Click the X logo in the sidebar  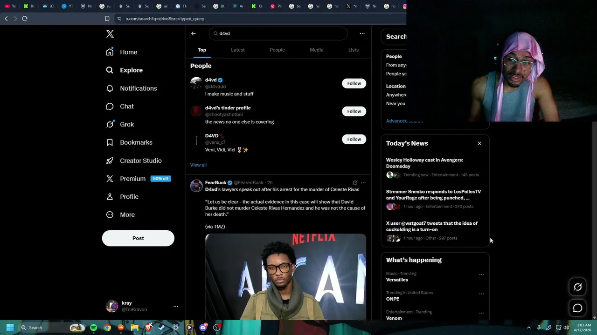coord(110,34)
